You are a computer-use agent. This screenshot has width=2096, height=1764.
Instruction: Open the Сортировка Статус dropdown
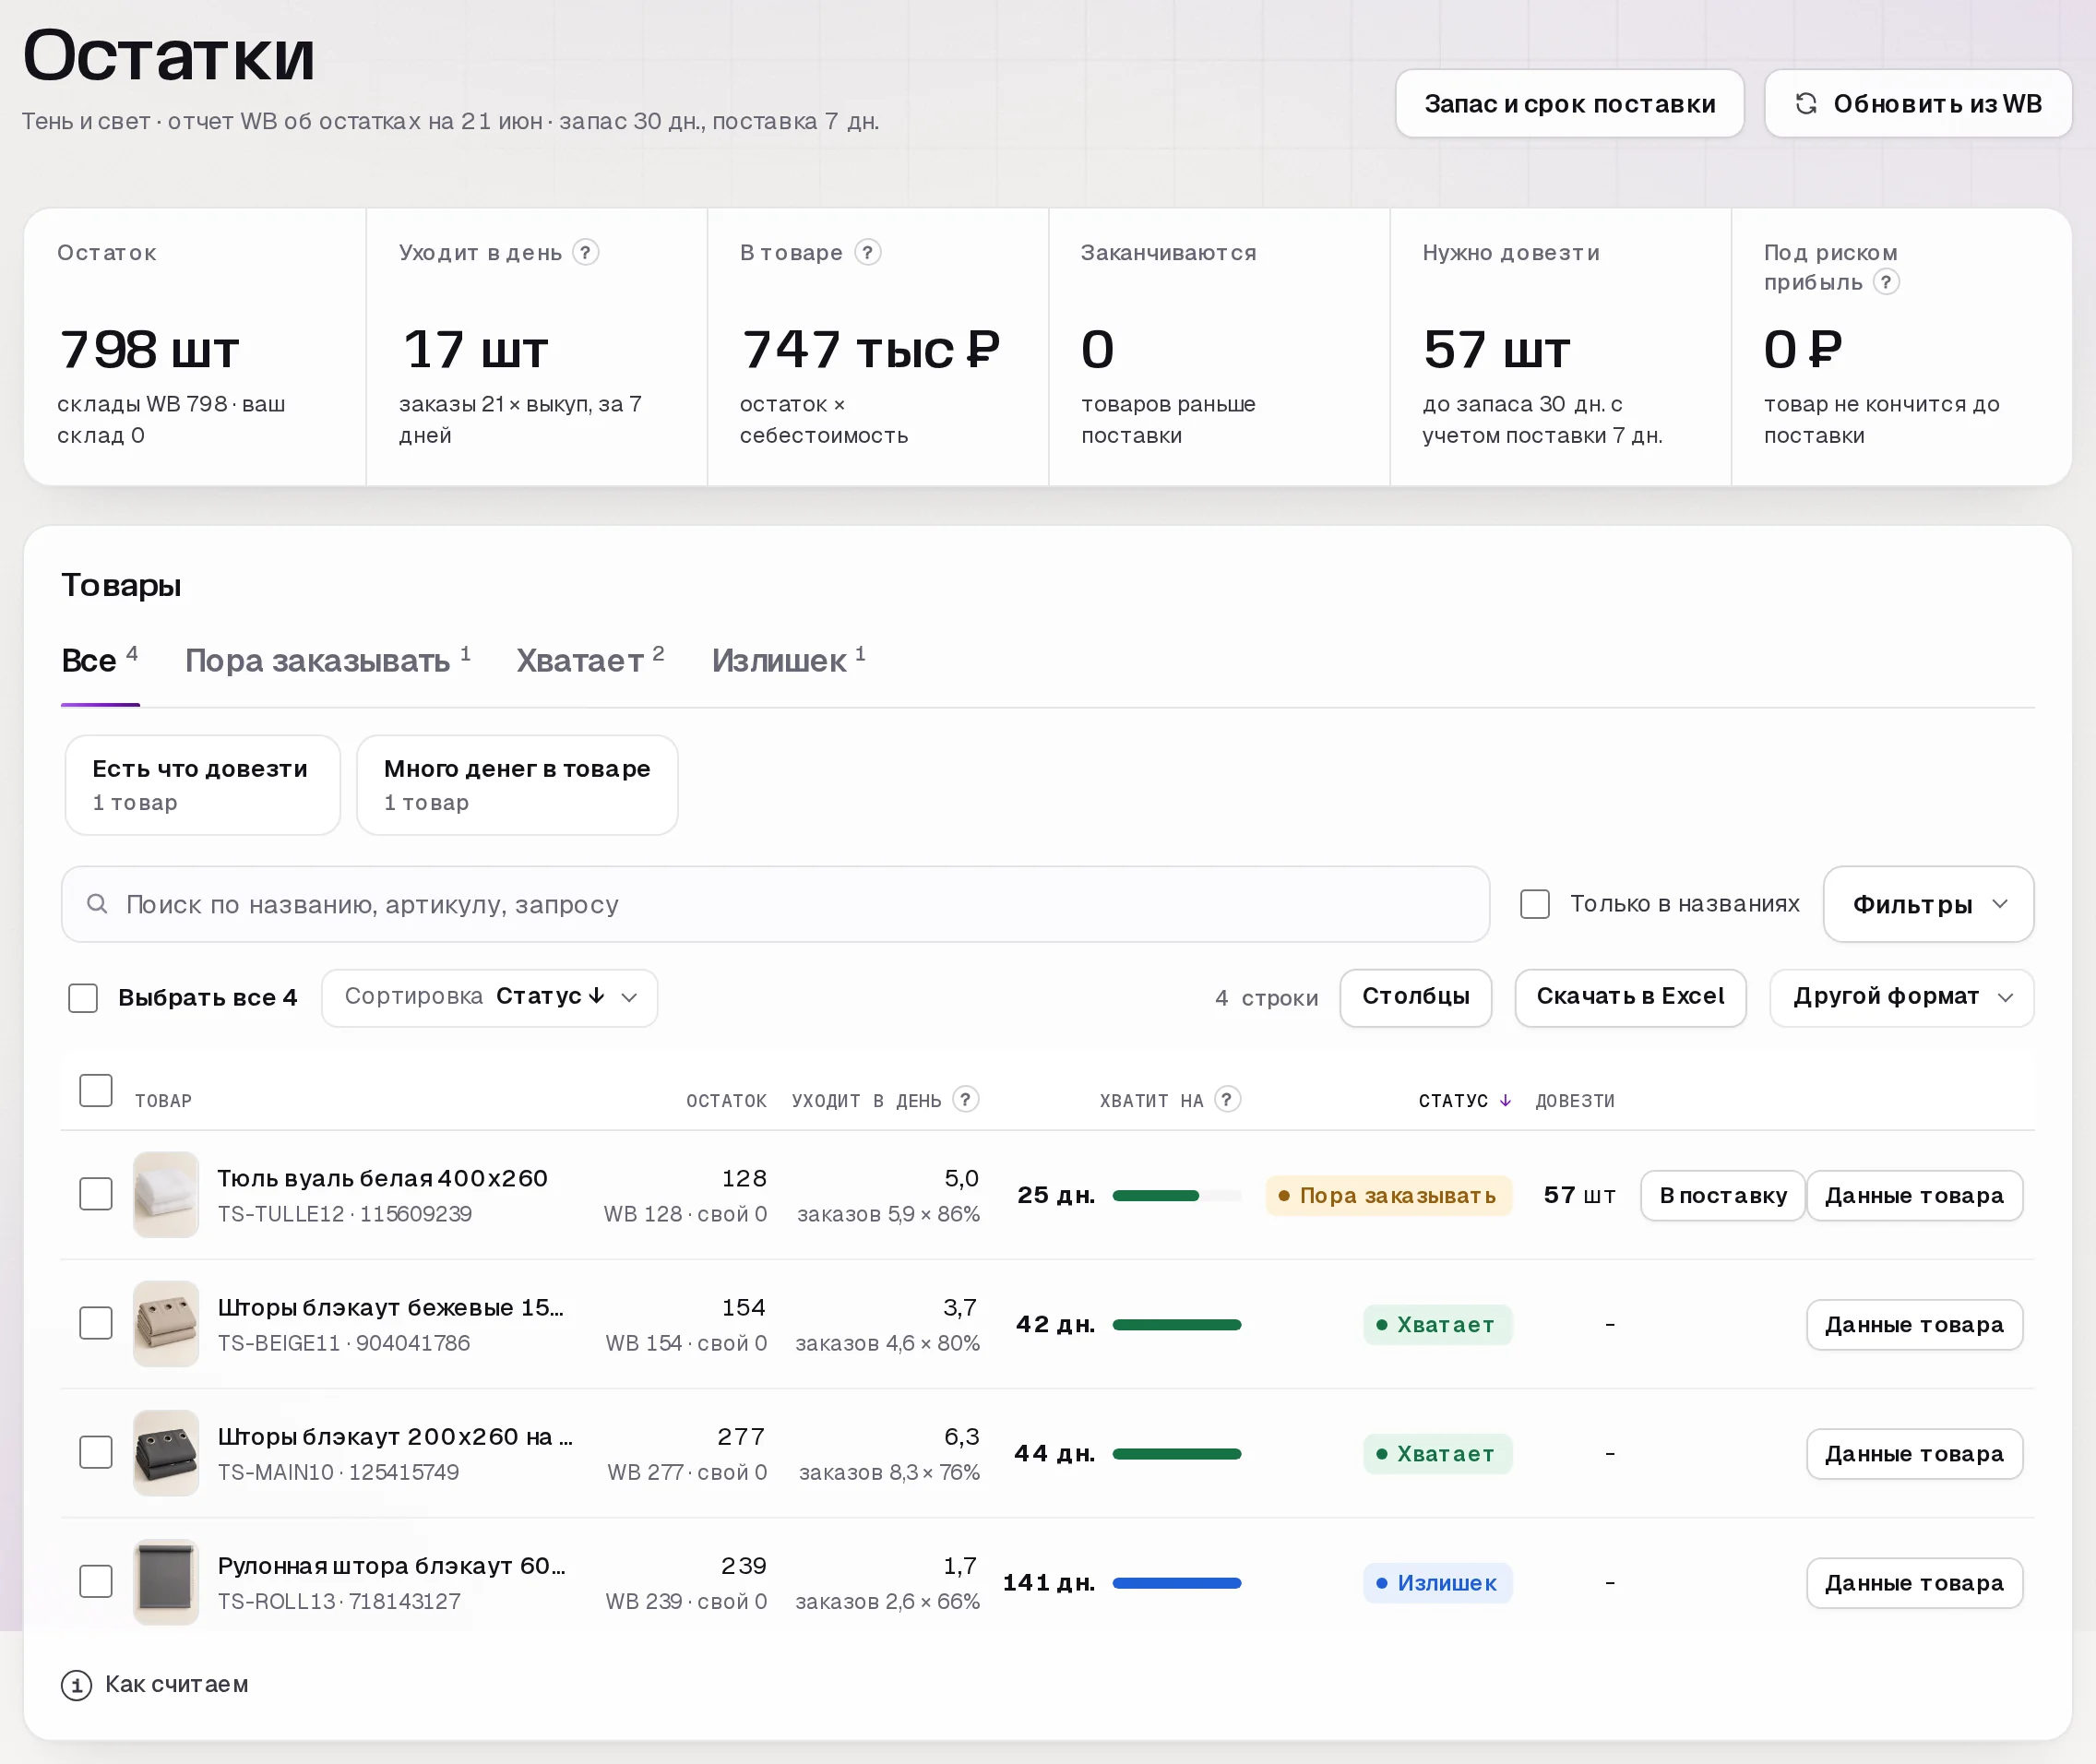[x=489, y=997]
